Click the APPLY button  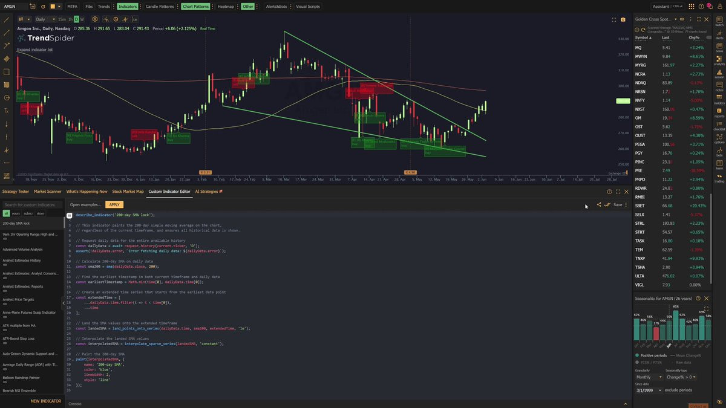114,204
